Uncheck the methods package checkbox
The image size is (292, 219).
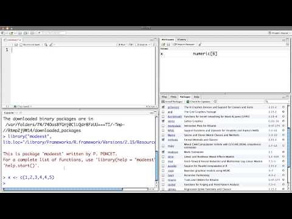pyautogui.click(x=163, y=139)
